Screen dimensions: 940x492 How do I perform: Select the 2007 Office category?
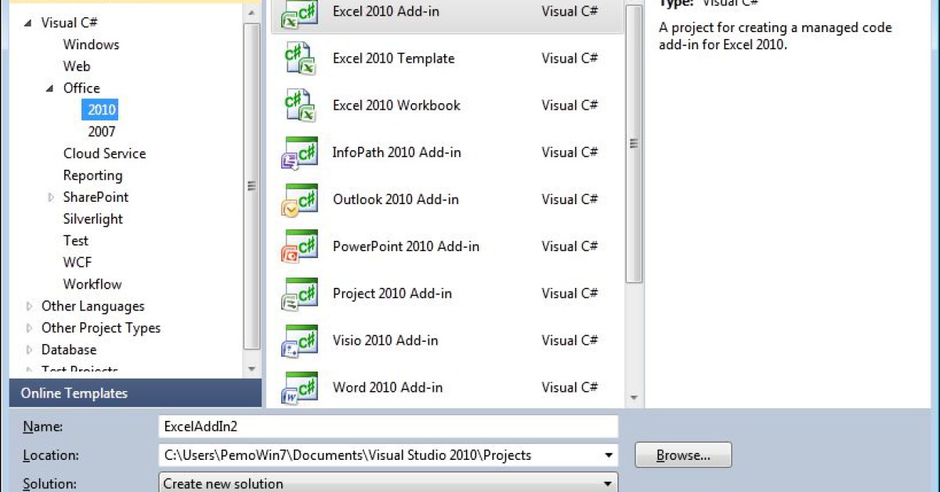pos(101,131)
